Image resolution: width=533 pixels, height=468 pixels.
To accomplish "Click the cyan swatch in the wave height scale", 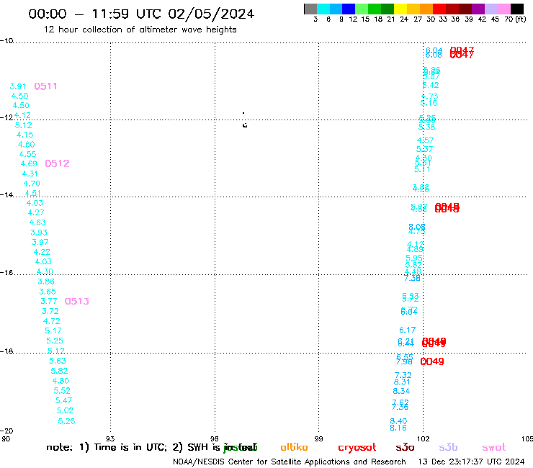I will click(x=323, y=9).
